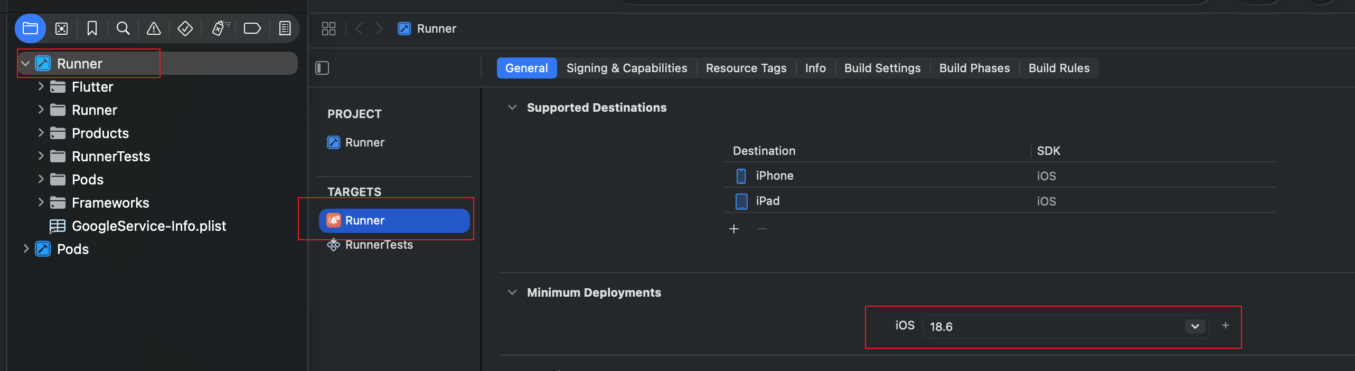The image size is (1355, 371).
Task: Go forward with the right chevron
Action: click(x=379, y=28)
